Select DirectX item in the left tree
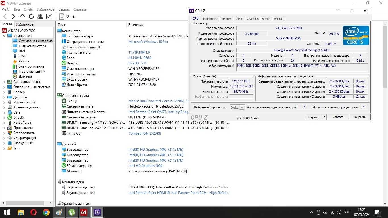 [16, 118]
